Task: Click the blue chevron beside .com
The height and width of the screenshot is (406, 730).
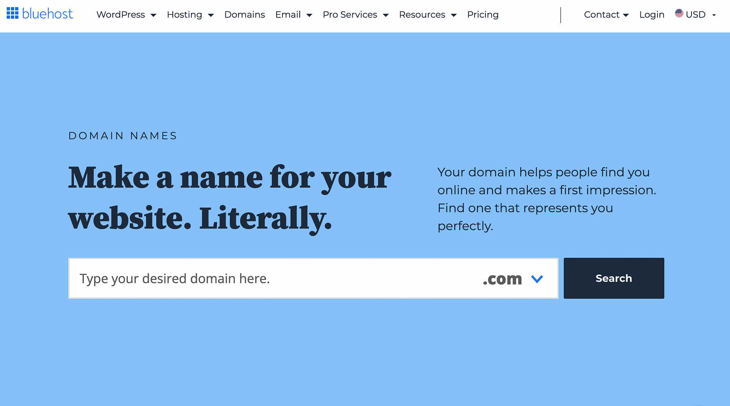Action: [537, 279]
